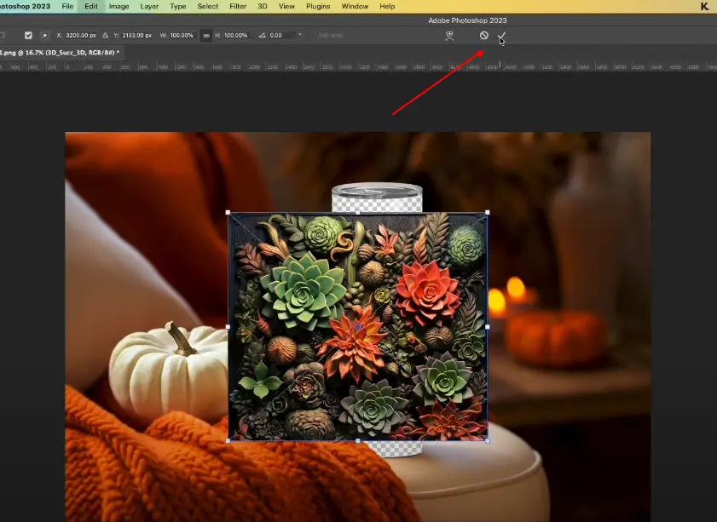
Task: Open the Layer menu
Action: [x=149, y=6]
